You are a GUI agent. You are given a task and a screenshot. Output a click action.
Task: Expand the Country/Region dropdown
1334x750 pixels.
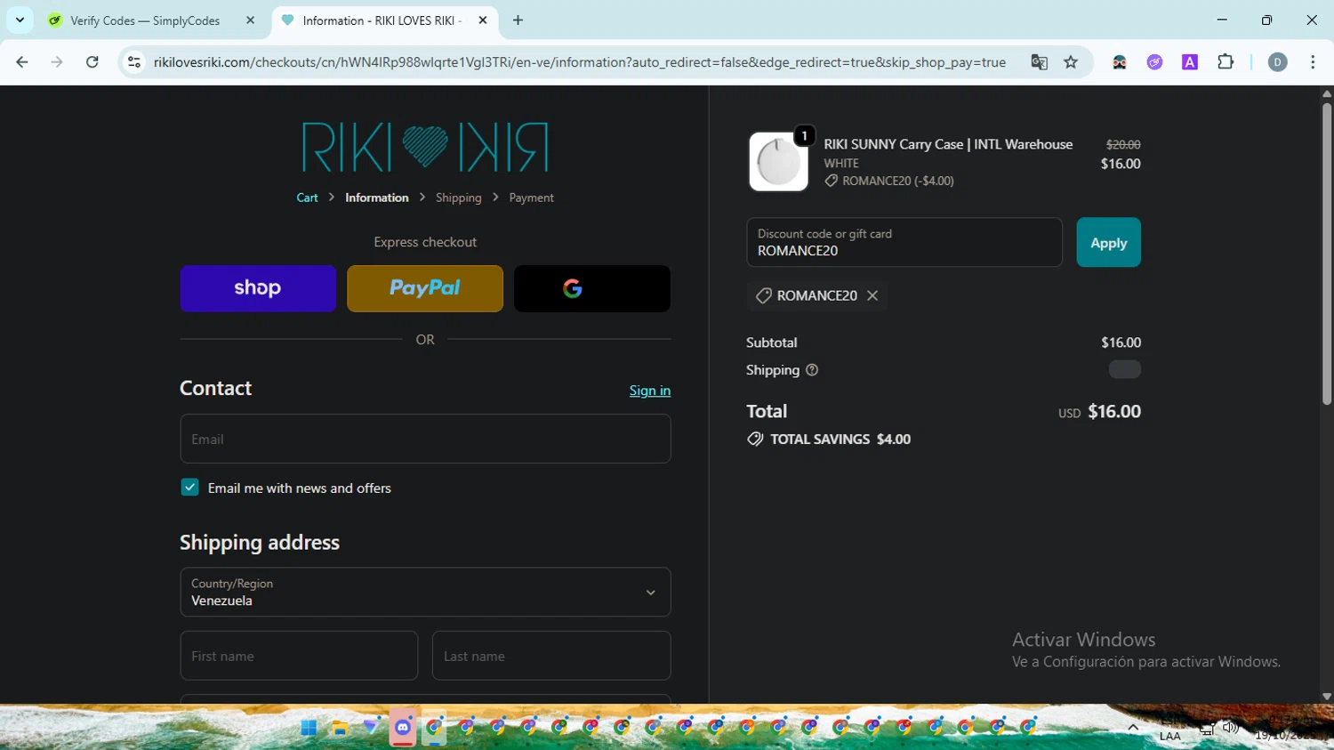tap(425, 592)
